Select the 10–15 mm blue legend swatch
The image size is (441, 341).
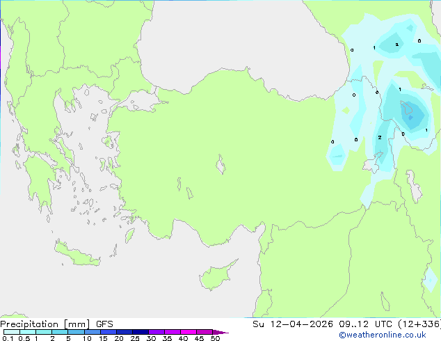pyautogui.click(x=93, y=332)
